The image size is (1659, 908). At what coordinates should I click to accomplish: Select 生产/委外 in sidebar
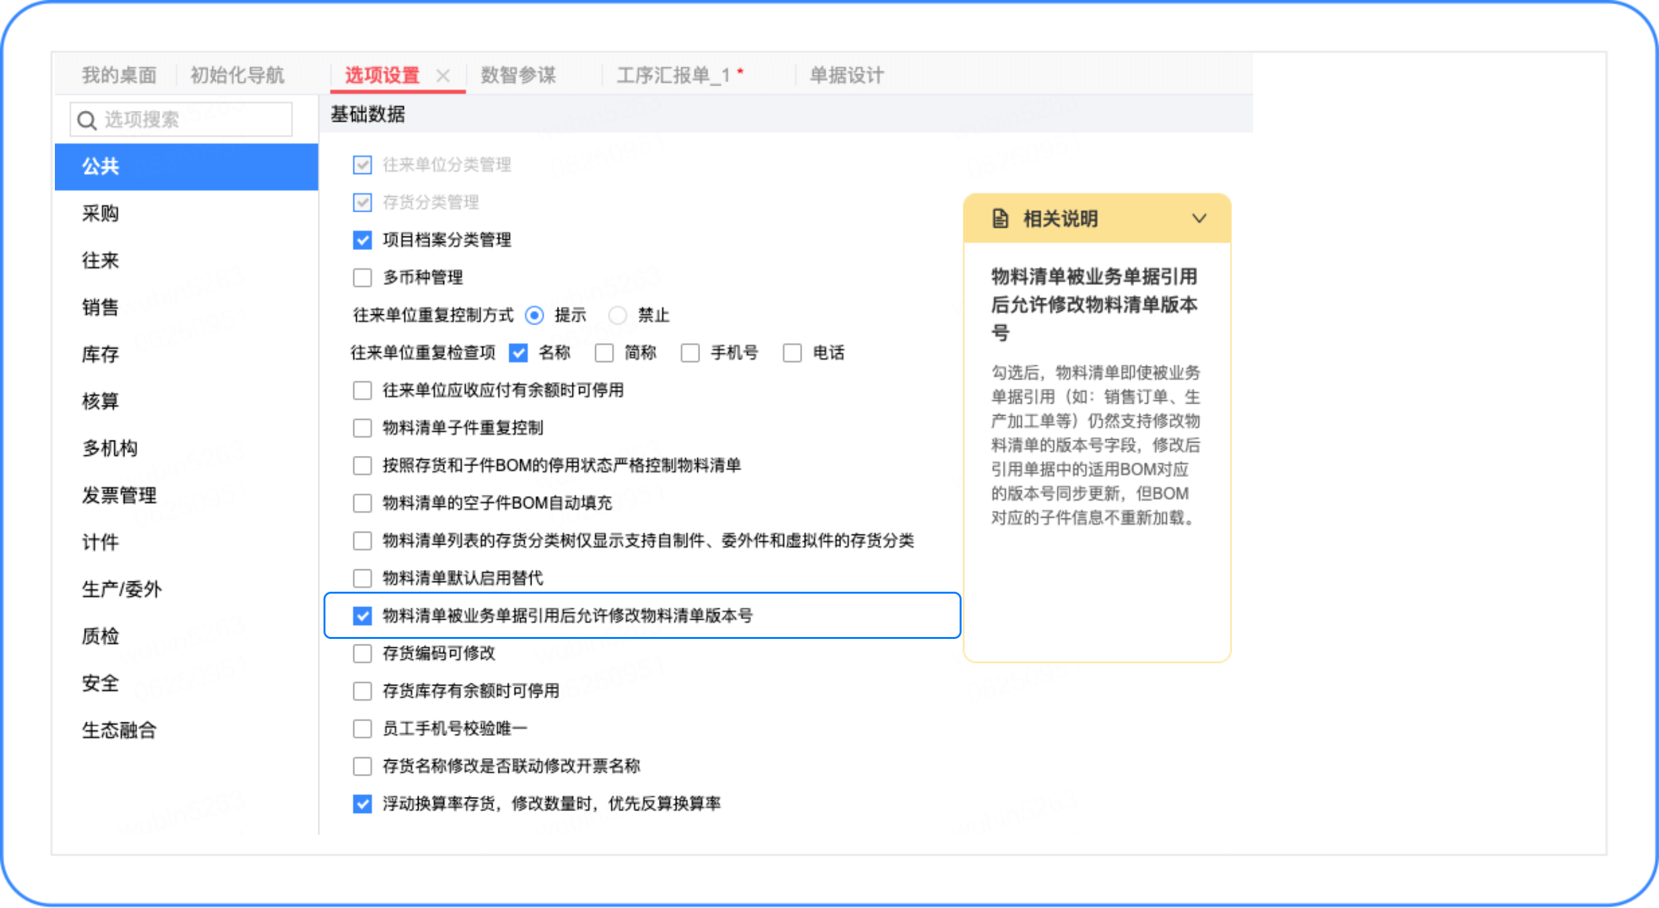[122, 589]
